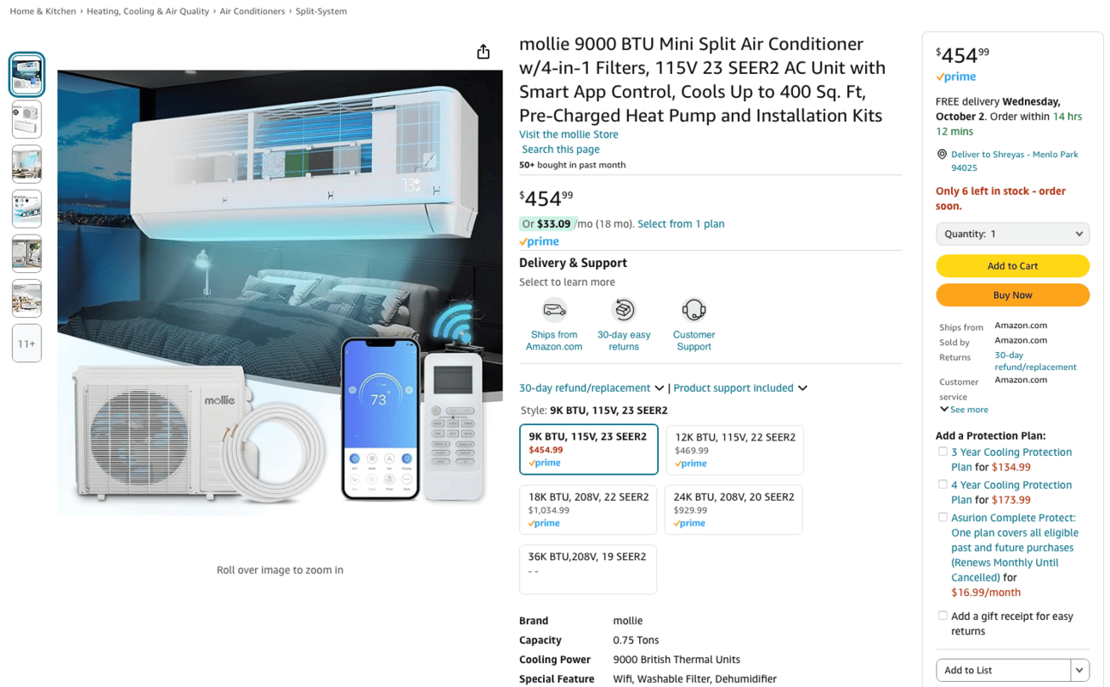This screenshot has width=1110, height=687.
Task: Choose the 12K BTU, 115V, 22 SEER2 style
Action: 735,450
